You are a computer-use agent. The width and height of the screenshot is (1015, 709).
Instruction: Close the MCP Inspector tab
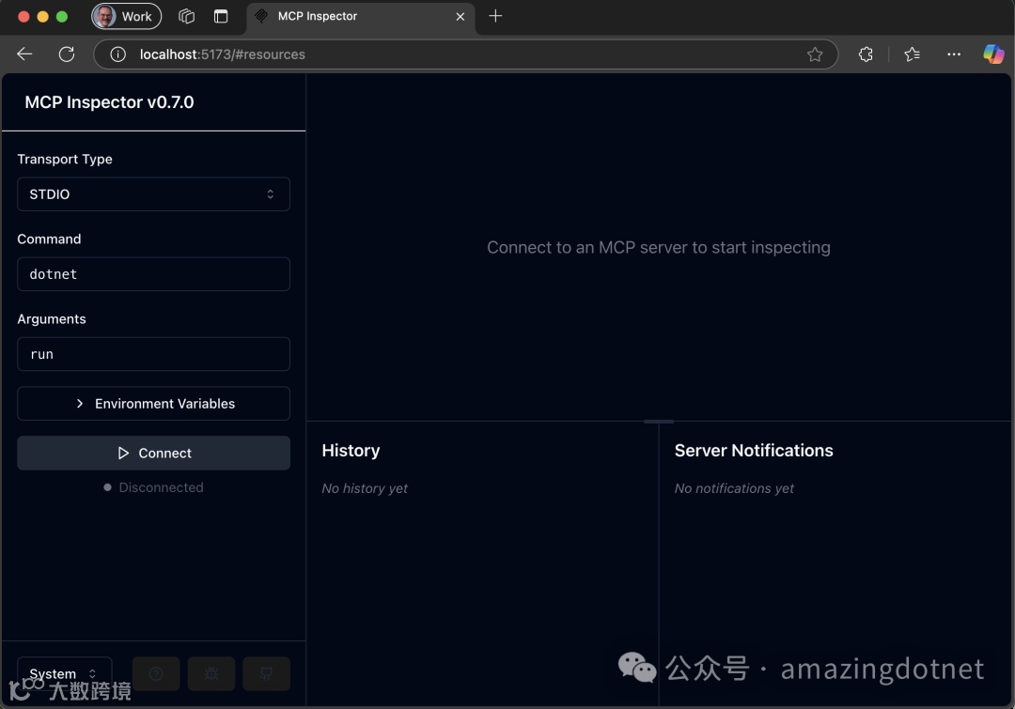[x=461, y=17]
